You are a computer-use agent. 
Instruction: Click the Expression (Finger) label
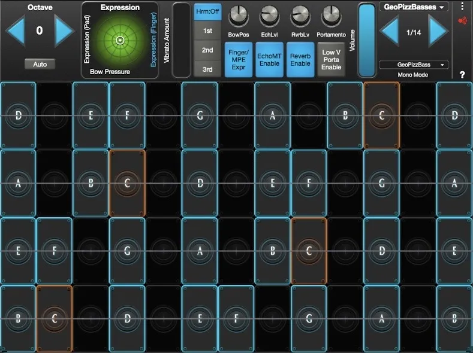pyautogui.click(x=153, y=39)
